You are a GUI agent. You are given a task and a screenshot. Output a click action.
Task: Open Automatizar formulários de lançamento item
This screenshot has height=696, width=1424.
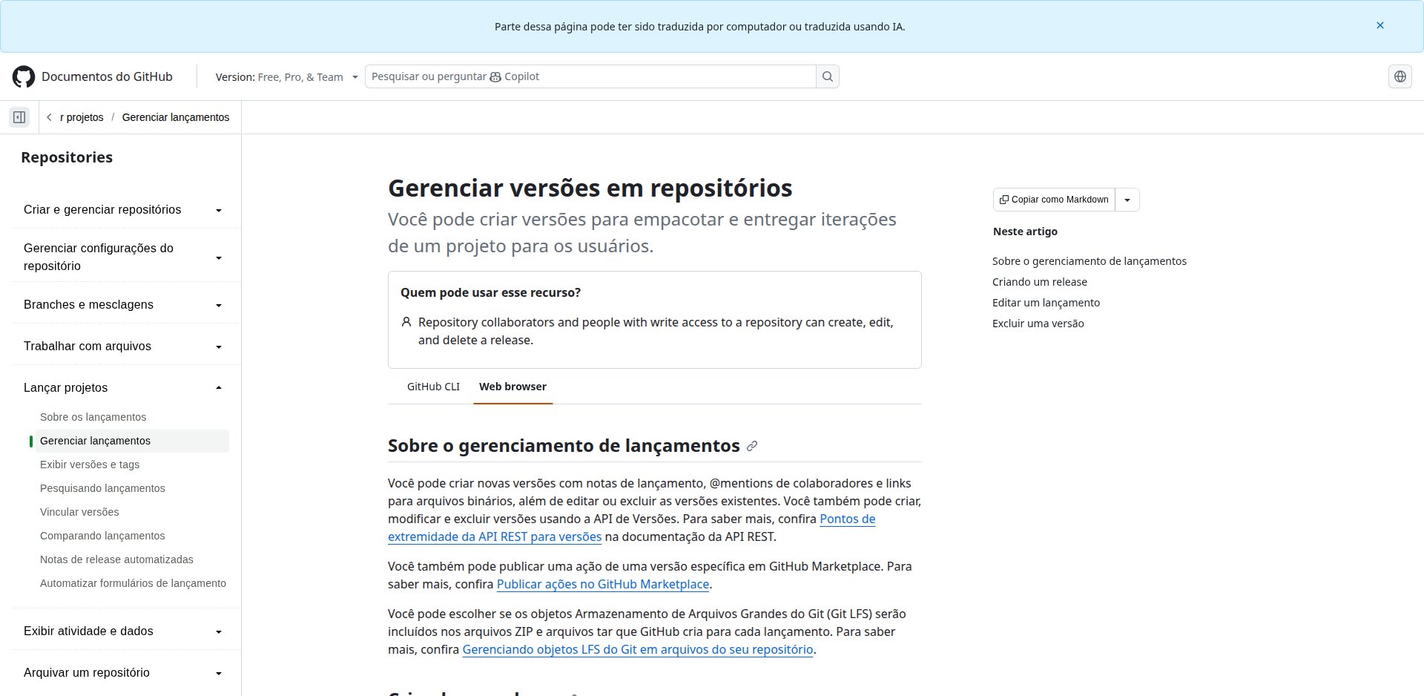click(x=133, y=583)
